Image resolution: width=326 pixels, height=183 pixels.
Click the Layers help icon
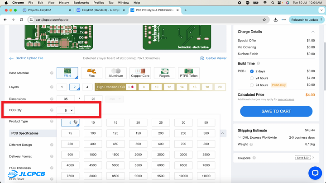point(52,87)
